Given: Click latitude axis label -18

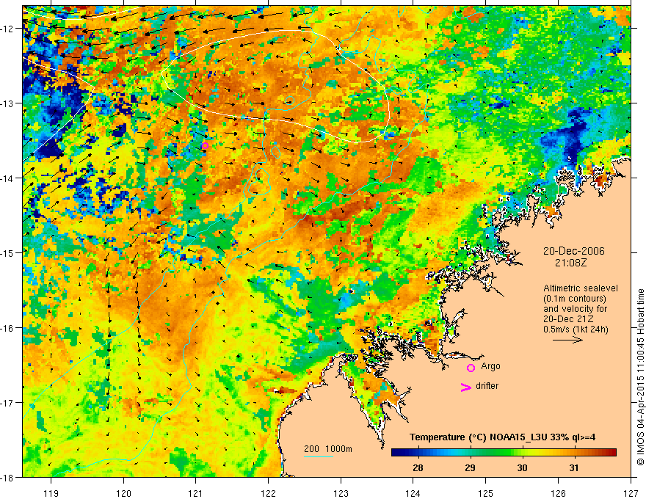Looking at the screenshot, I should [8, 477].
